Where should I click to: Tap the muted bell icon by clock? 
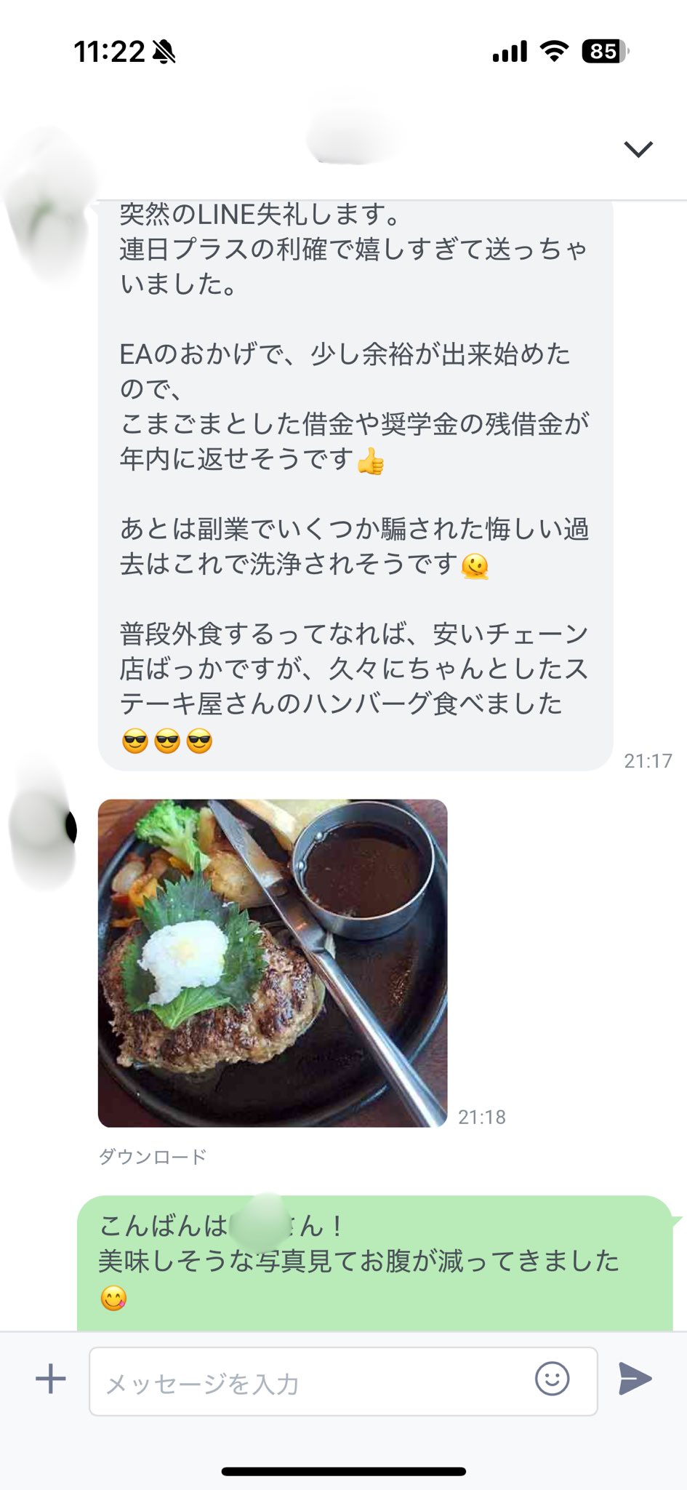pyautogui.click(x=164, y=52)
